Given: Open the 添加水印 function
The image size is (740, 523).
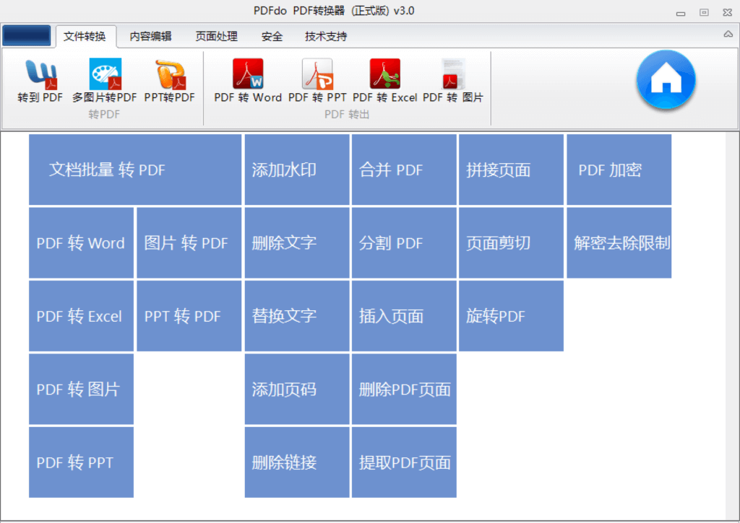Looking at the screenshot, I should [296, 169].
